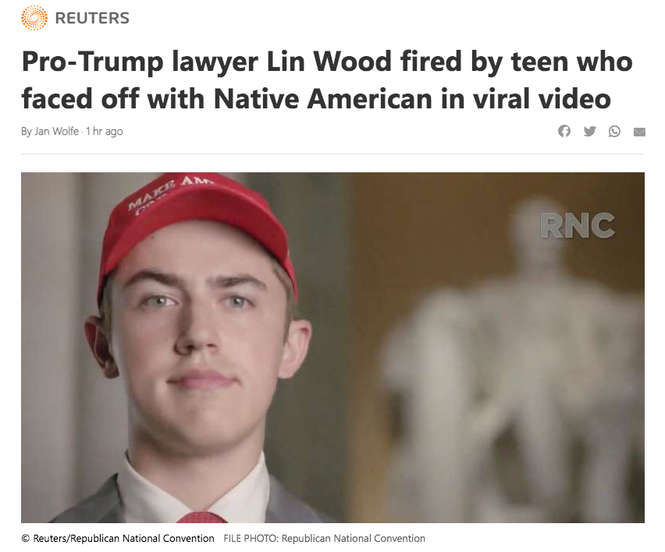Image resolution: width=665 pixels, height=552 pixels.
Task: Click the red tie in the photo
Action: click(x=201, y=517)
